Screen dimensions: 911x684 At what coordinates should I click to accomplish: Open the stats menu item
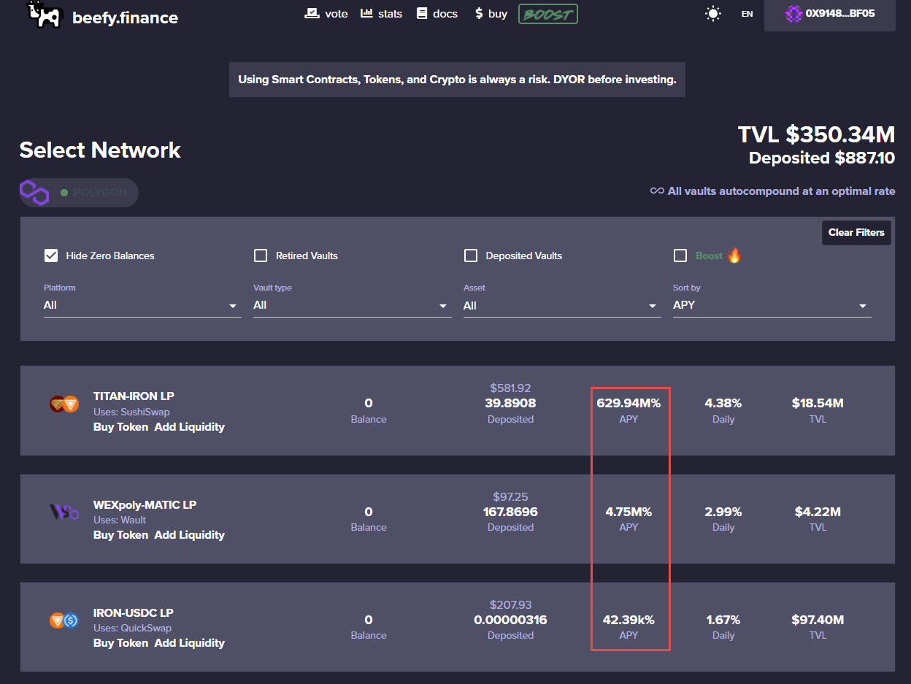tap(382, 13)
